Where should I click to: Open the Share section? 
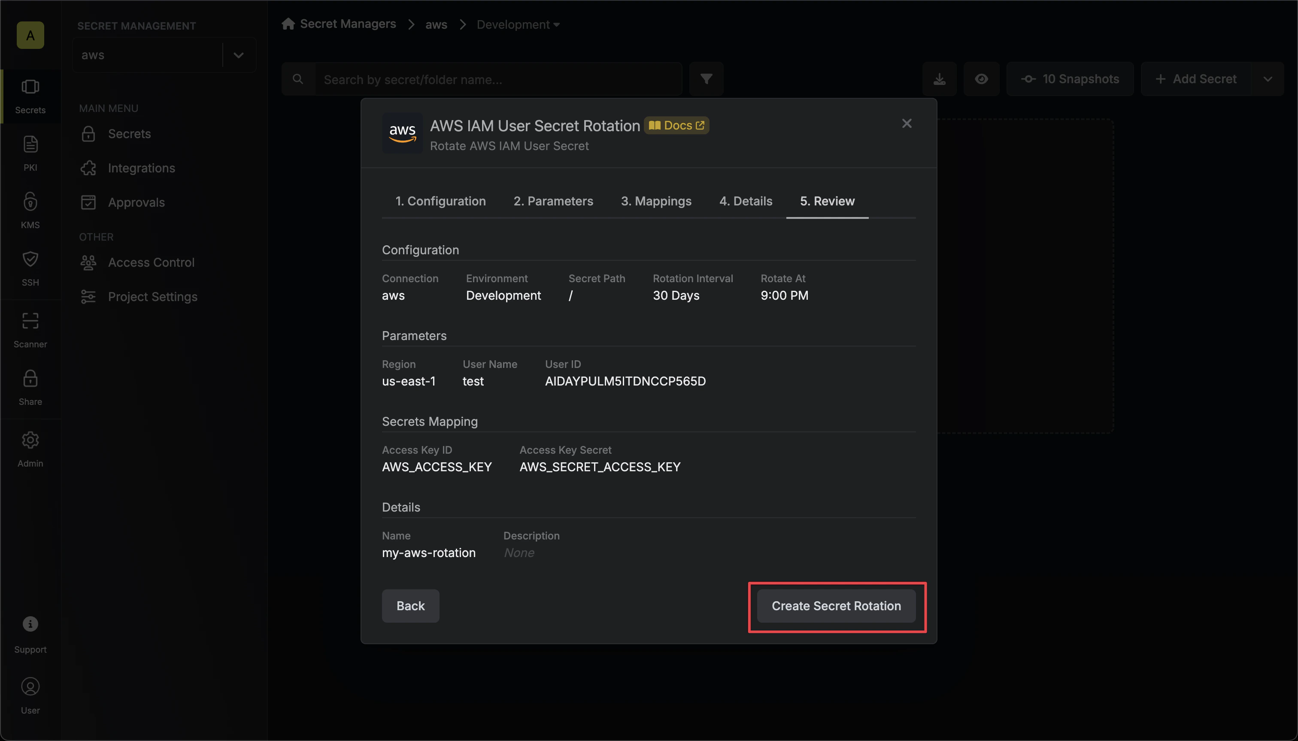click(x=30, y=387)
